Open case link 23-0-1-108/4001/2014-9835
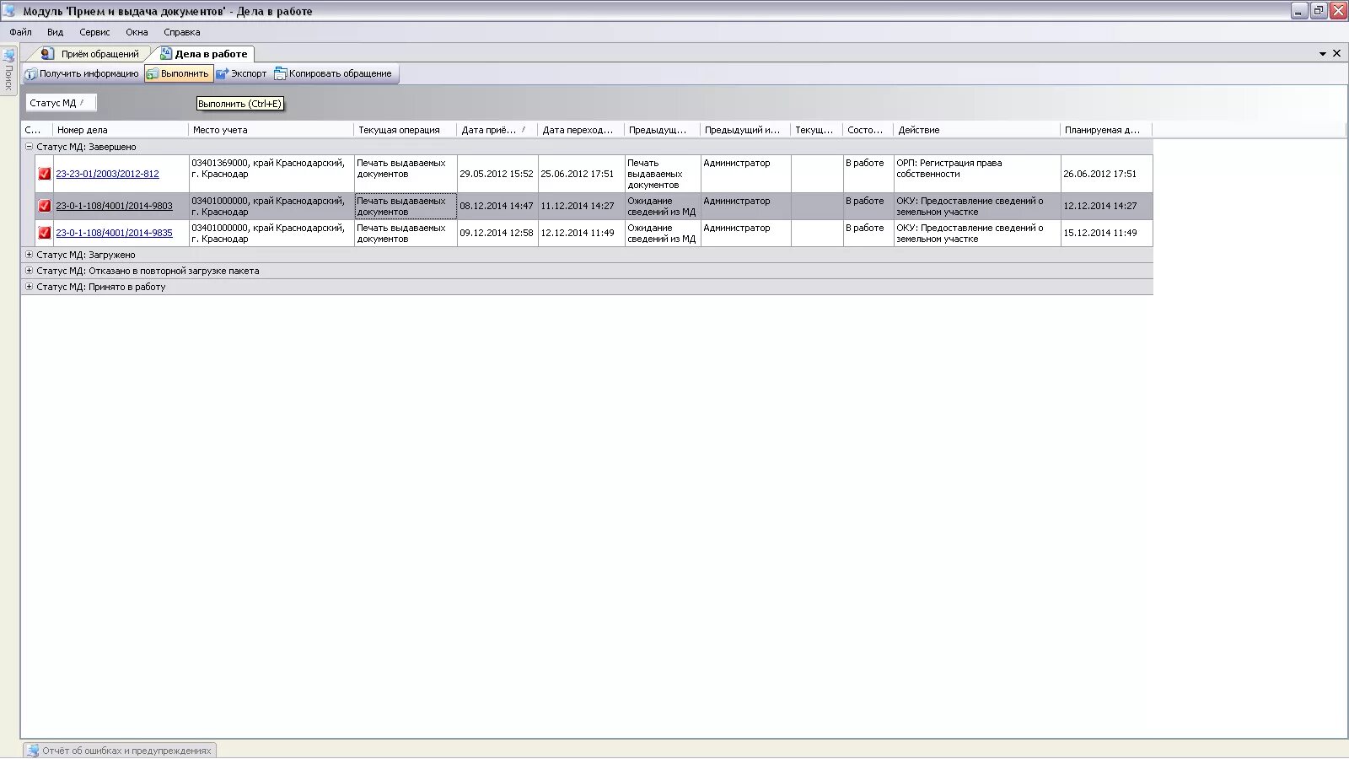Image resolution: width=1349 pixels, height=759 pixels. tap(114, 233)
